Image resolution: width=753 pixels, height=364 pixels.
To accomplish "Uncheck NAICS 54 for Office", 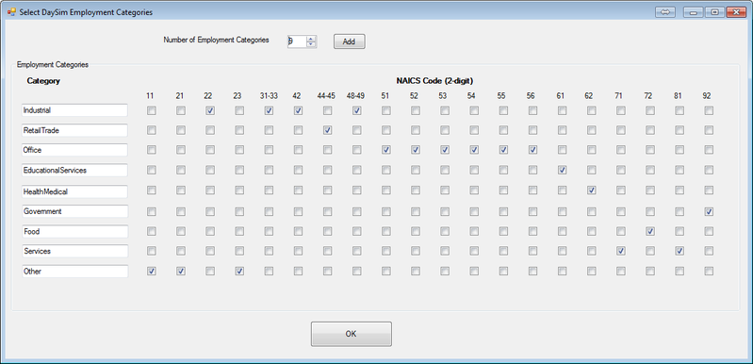I will (474, 150).
